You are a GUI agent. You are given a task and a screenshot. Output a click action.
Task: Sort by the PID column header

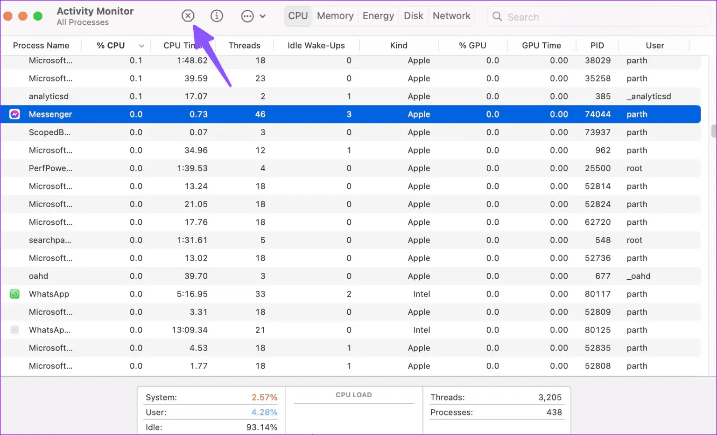[597, 45]
